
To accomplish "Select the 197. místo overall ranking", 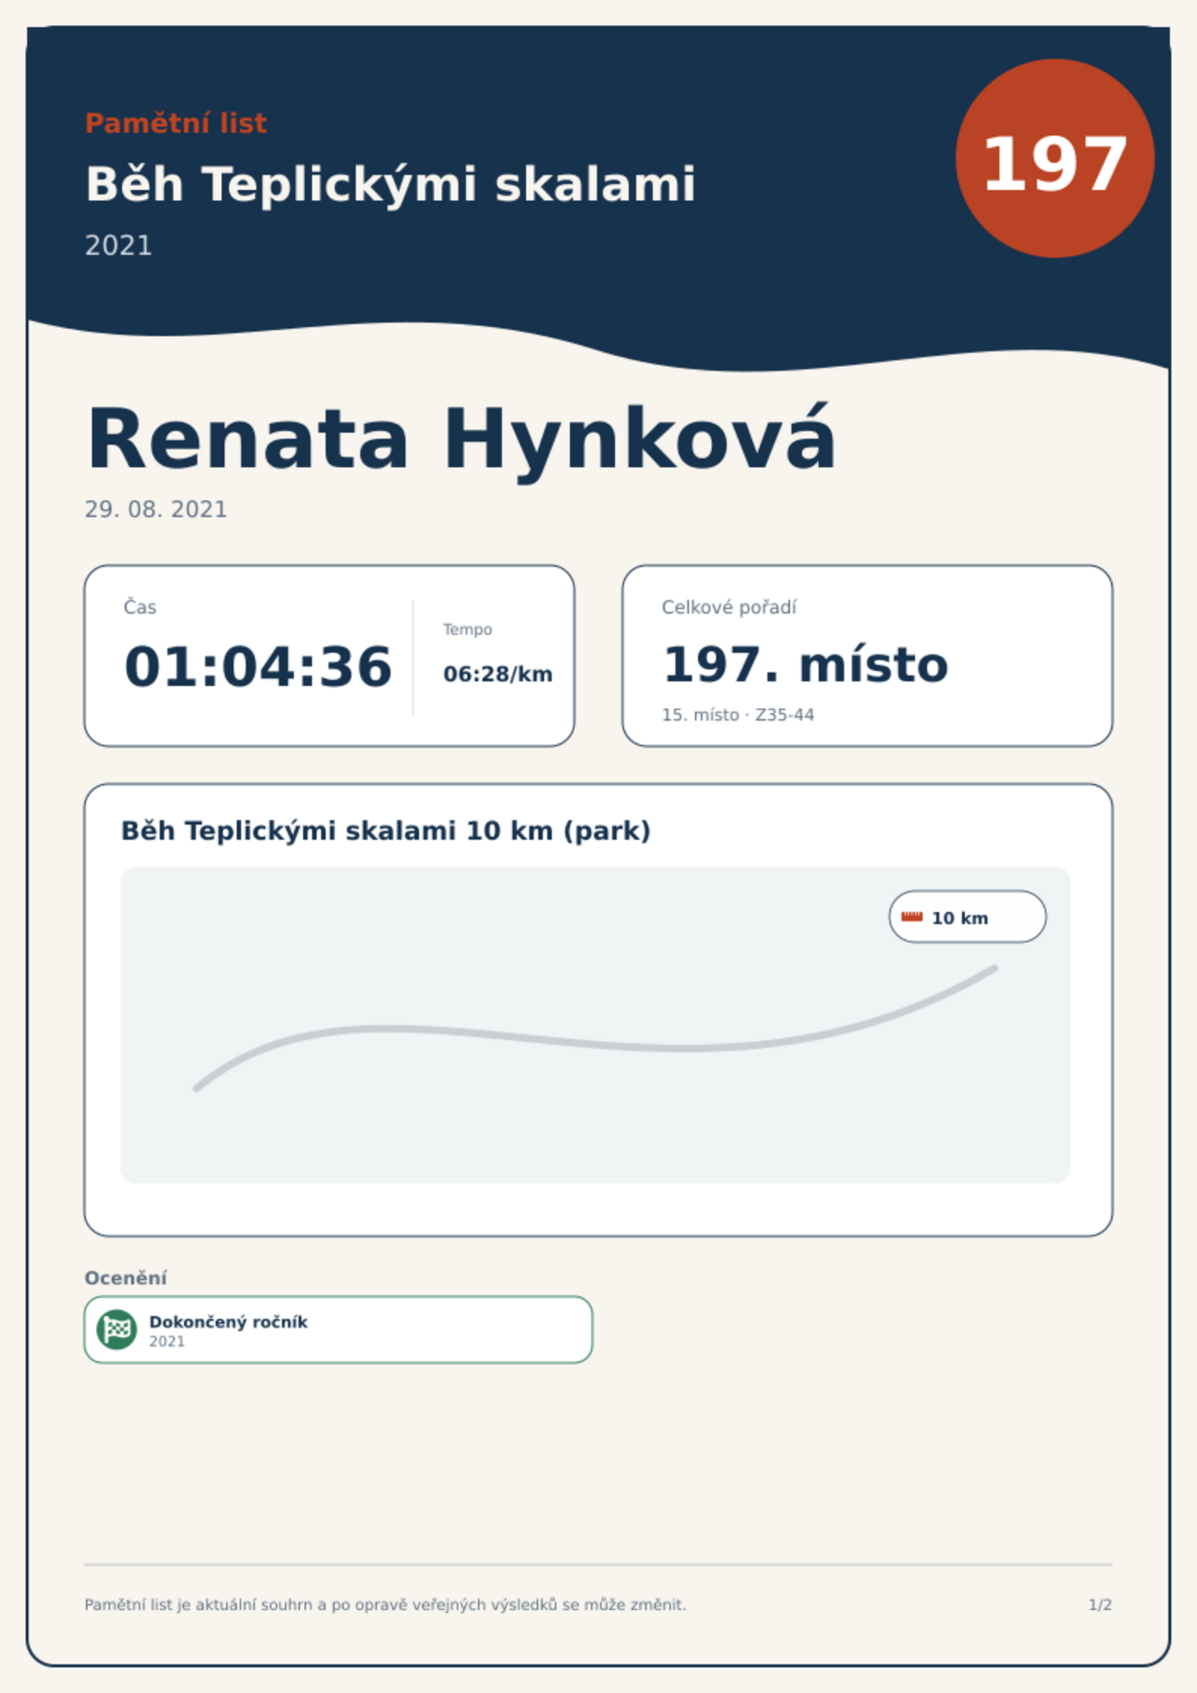I will 805,665.
